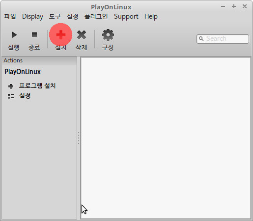
Task: Open the 설정 menu in menu bar
Action: 72,17
